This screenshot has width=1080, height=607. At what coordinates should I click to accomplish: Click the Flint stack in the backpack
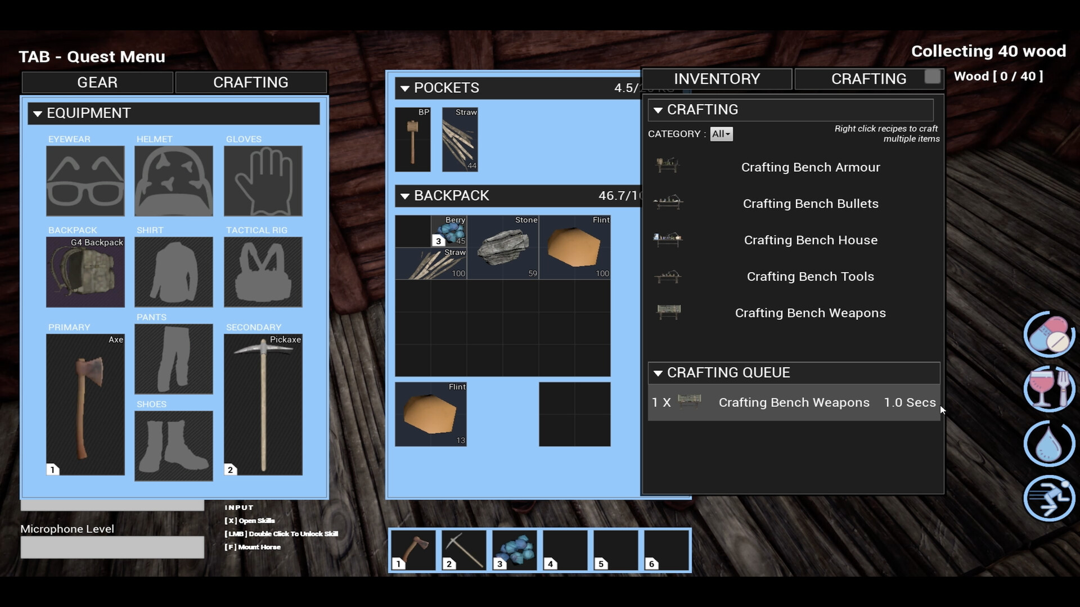(574, 247)
